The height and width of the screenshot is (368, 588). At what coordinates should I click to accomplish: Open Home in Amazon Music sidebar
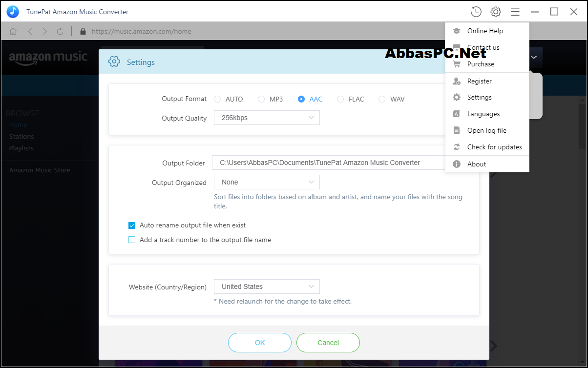tap(18, 125)
